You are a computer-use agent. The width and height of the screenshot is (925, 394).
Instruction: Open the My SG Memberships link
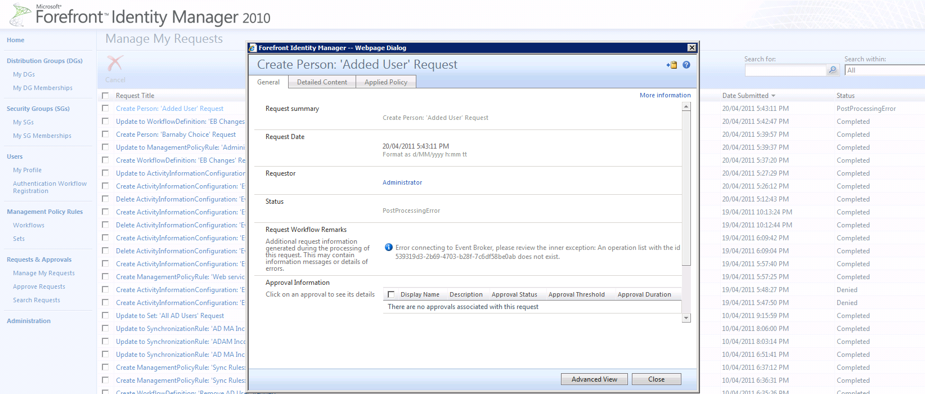coord(42,136)
